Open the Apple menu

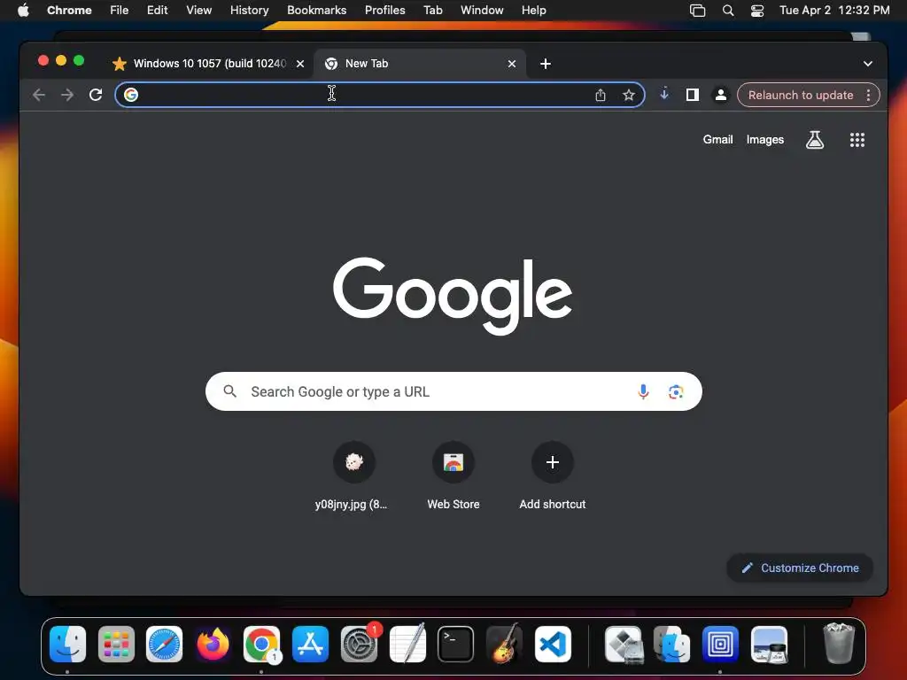point(23,11)
